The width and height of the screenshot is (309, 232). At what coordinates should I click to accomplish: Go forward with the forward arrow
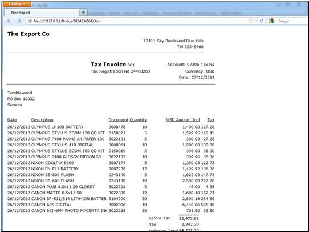[19, 21]
